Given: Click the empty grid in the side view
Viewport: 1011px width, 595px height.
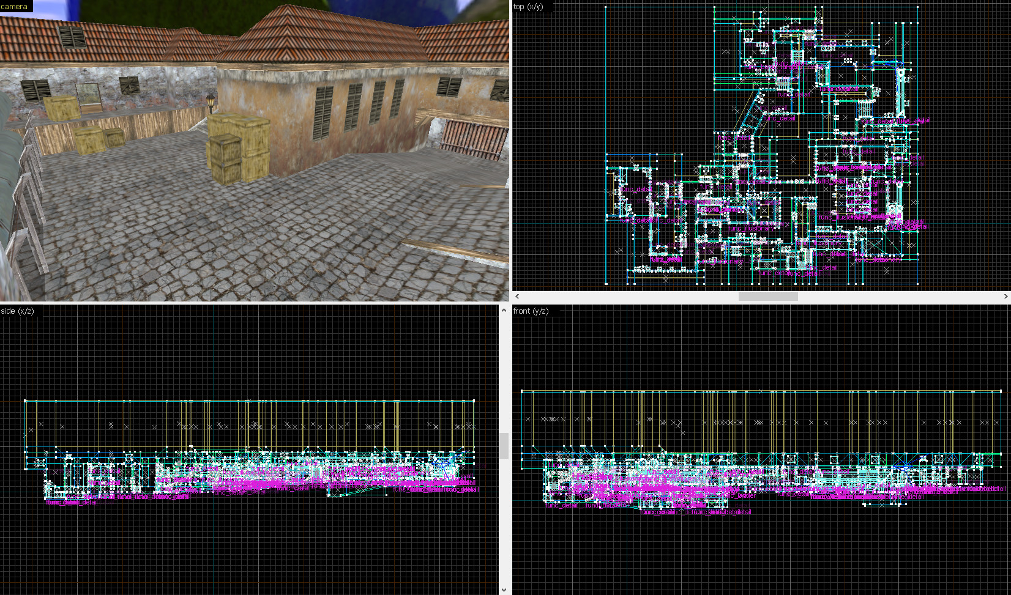Looking at the screenshot, I should coord(245,544).
